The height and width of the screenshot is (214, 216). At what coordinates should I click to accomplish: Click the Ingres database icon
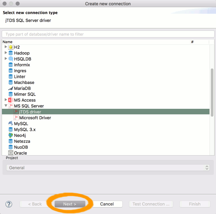pos(10,71)
